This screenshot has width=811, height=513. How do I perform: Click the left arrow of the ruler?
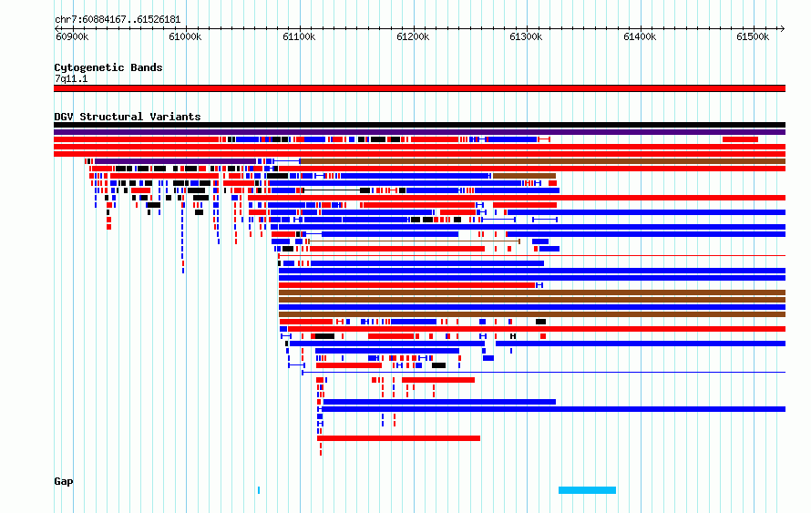pos(57,28)
